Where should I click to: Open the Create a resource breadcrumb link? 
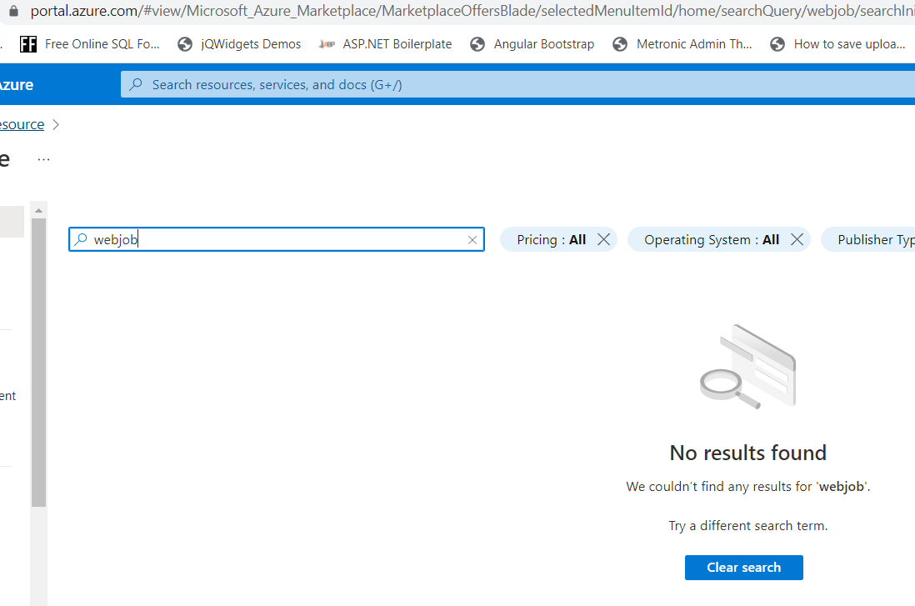pyautogui.click(x=22, y=124)
